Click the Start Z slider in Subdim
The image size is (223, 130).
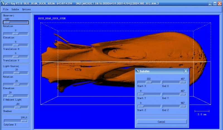[149, 106]
